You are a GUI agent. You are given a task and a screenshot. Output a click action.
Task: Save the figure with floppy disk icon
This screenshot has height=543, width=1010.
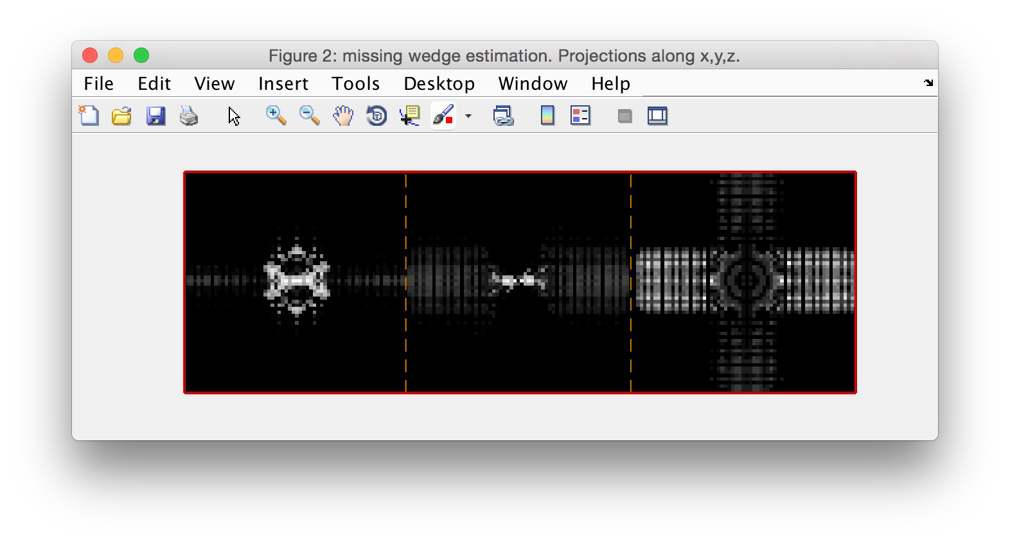coord(155,116)
